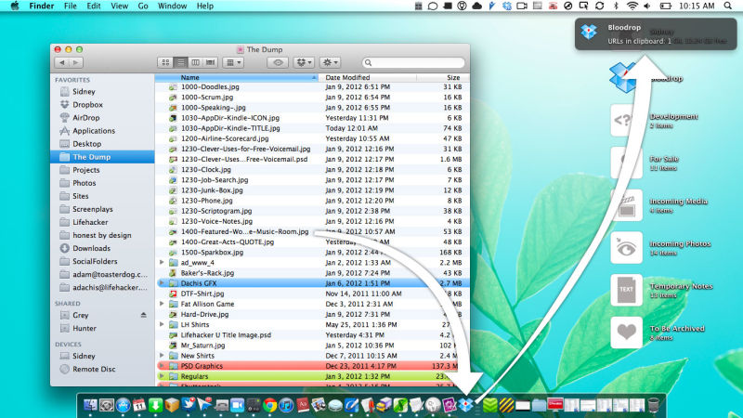Click the Wi-Fi menu bar icon
The image size is (743, 418).
pos(632,6)
